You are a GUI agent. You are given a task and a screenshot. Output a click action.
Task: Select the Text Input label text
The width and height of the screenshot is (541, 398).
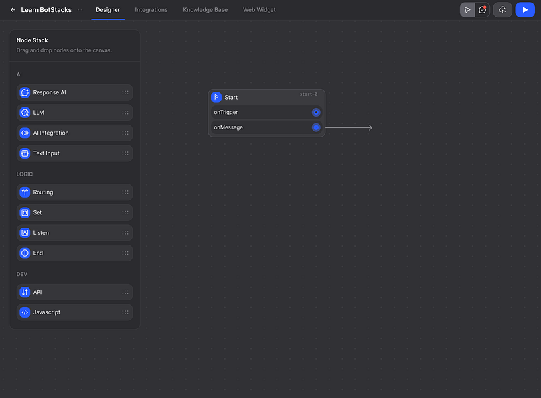(x=46, y=153)
